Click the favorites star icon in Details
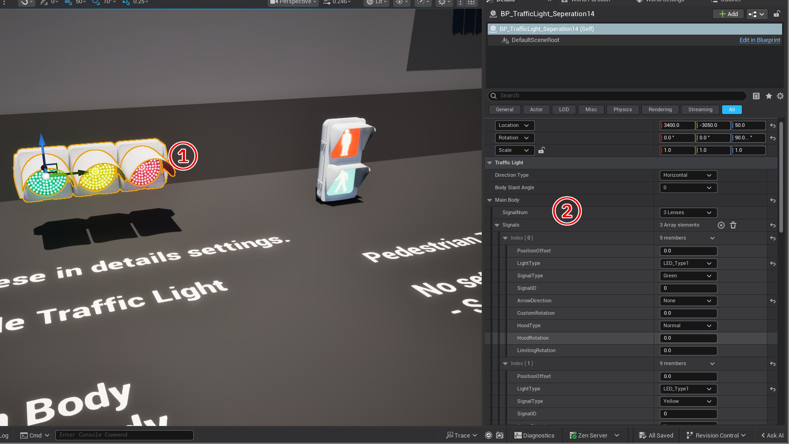789x444 pixels. [769, 96]
